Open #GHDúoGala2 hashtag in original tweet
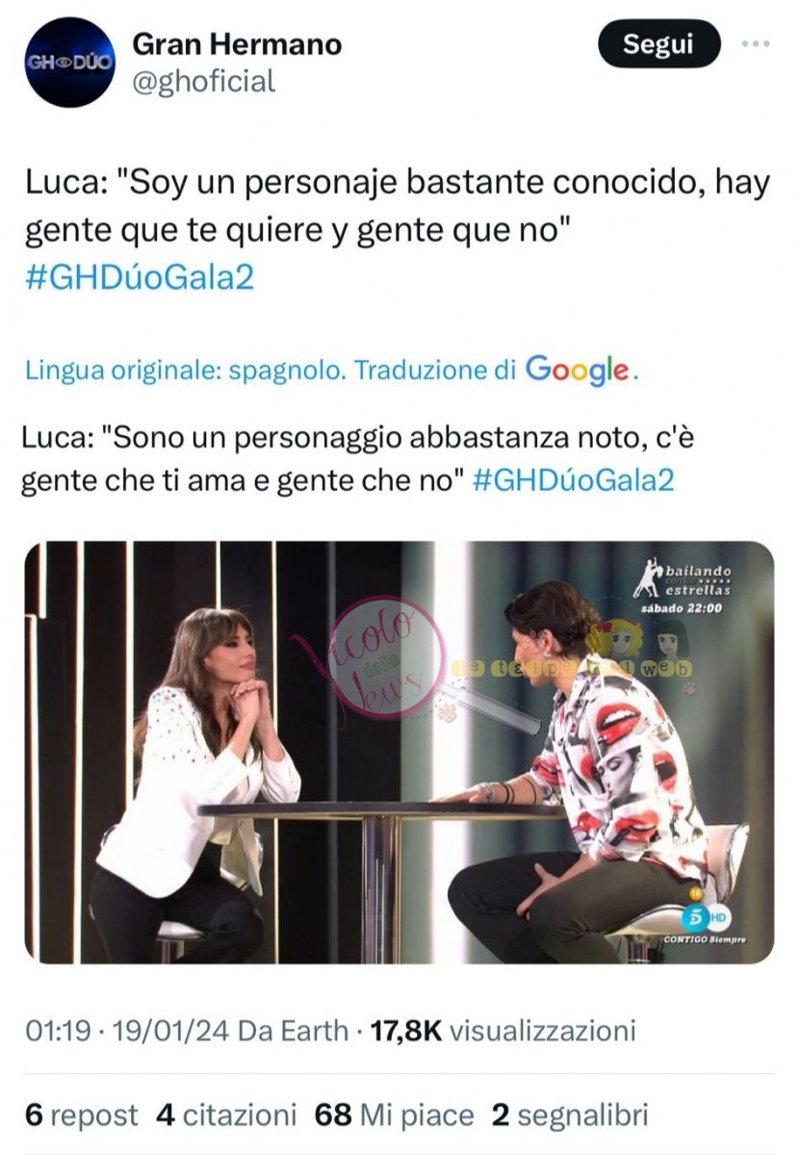Image resolution: width=799 pixels, height=1155 pixels. tap(139, 277)
